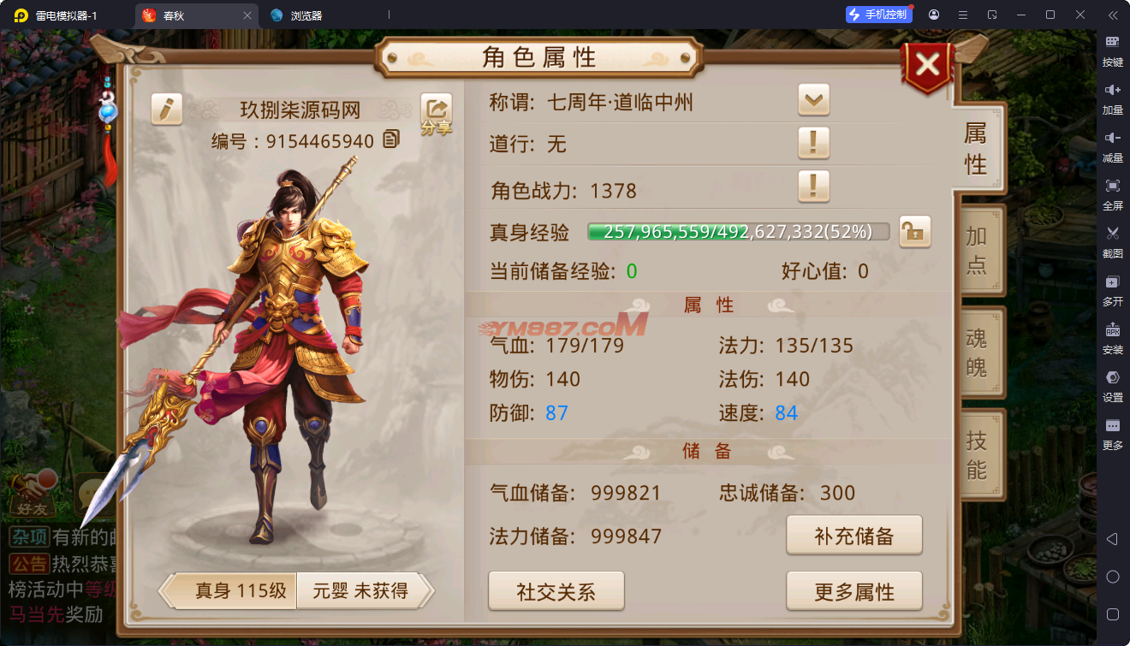Image resolution: width=1130 pixels, height=646 pixels.
Task: Take a screenshot with 截图 icon
Action: click(1113, 240)
